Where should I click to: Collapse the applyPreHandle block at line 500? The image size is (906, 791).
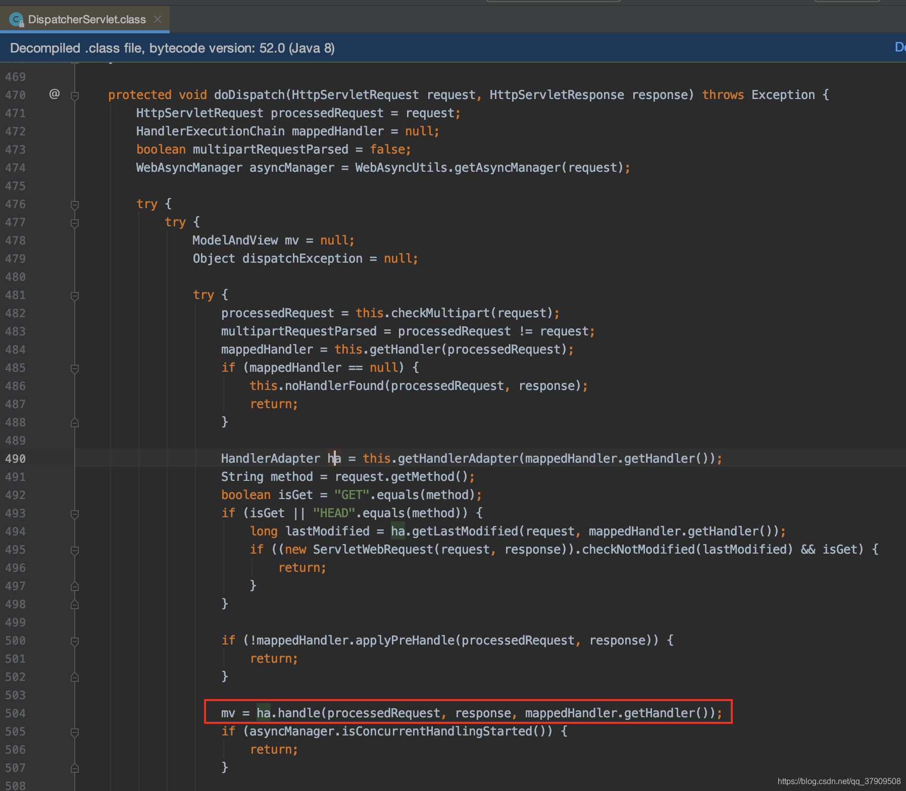75,641
